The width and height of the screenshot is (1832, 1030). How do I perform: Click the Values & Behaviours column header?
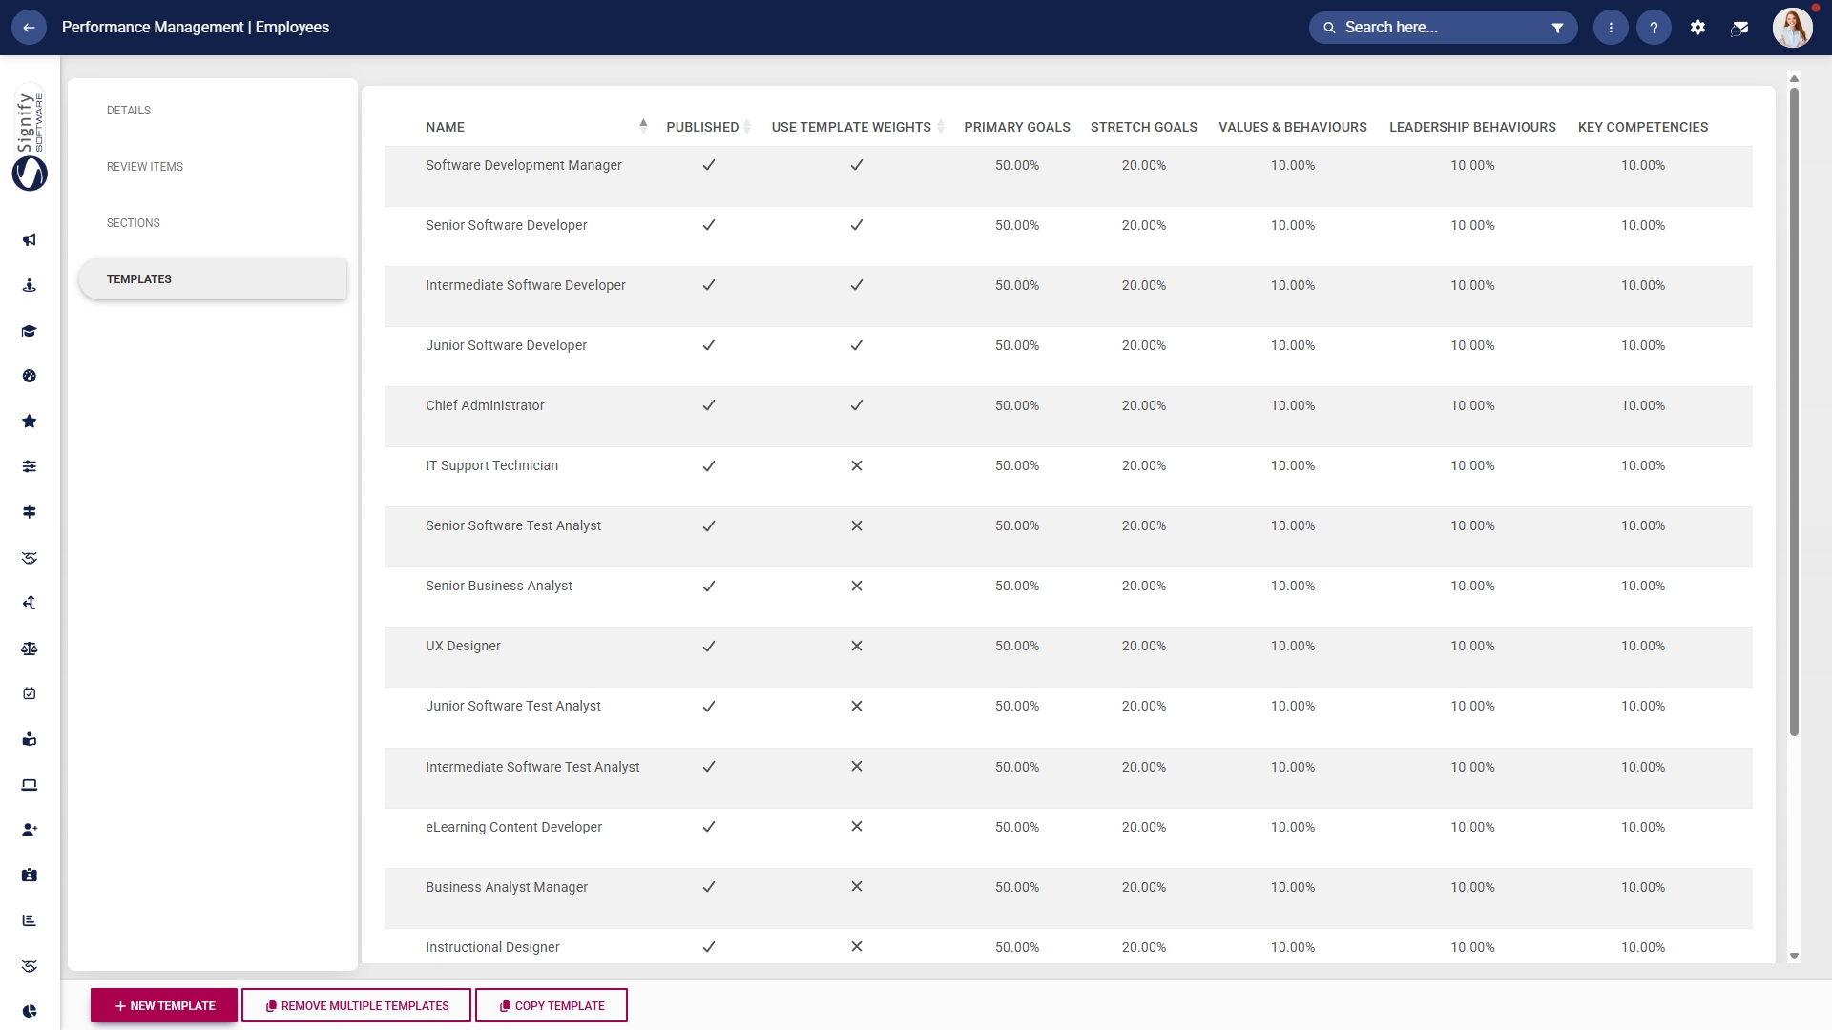click(1293, 127)
